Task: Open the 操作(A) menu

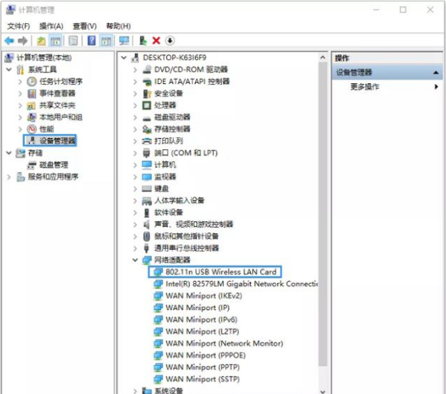Action: pos(51,26)
